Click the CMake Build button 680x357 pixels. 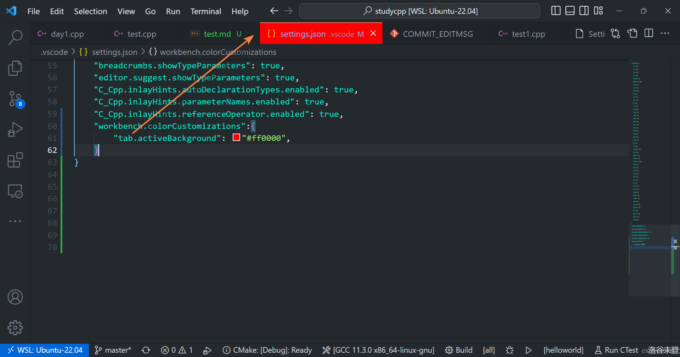(x=459, y=350)
